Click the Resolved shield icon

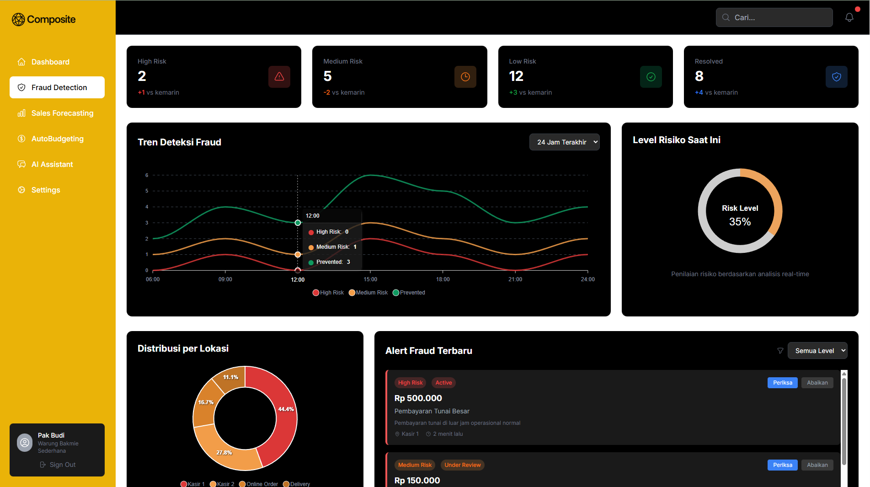(836, 77)
